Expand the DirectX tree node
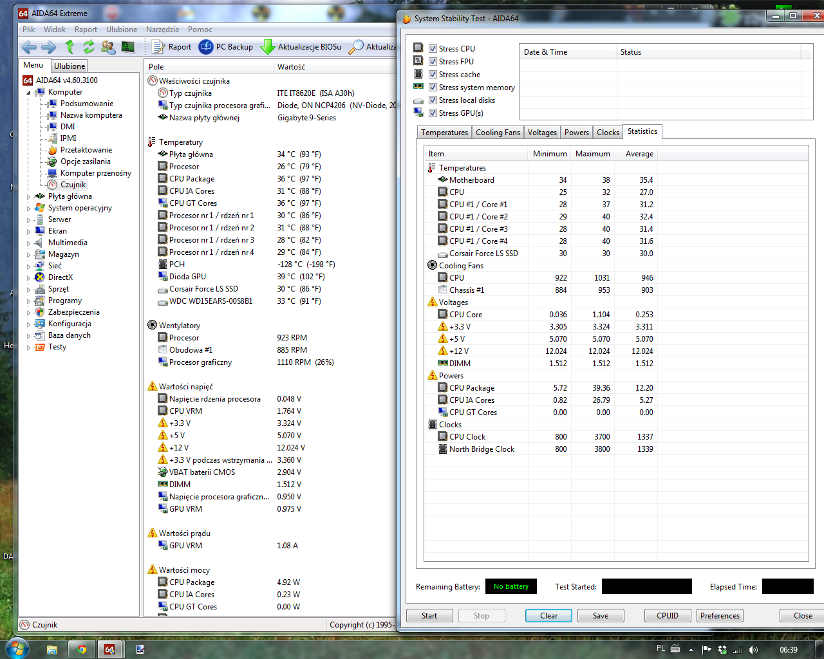Screen dimensions: 824x659 pyautogui.click(x=29, y=278)
